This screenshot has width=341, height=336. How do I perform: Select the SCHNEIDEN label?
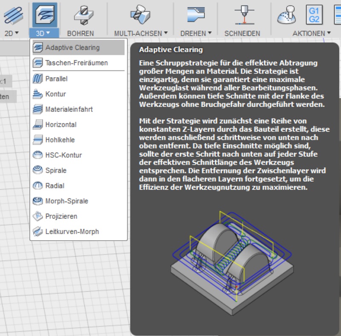coord(242,33)
